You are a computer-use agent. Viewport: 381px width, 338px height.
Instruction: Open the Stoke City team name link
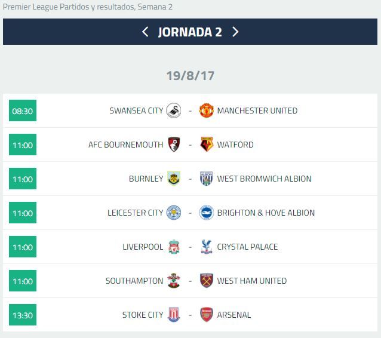pos(143,315)
